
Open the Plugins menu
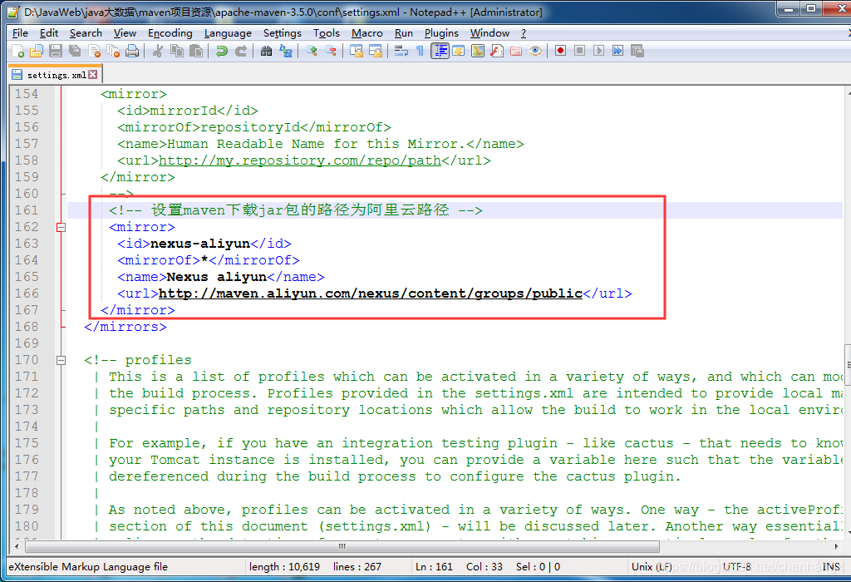coord(441,33)
